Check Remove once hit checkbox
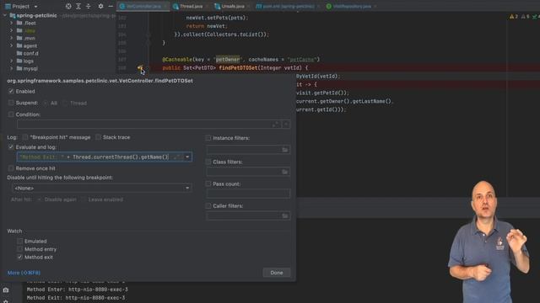Screen dimensions: 540x303 pyautogui.click(x=11, y=168)
